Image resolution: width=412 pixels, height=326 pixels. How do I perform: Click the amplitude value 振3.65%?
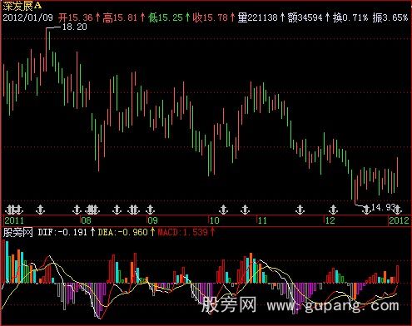390,17
